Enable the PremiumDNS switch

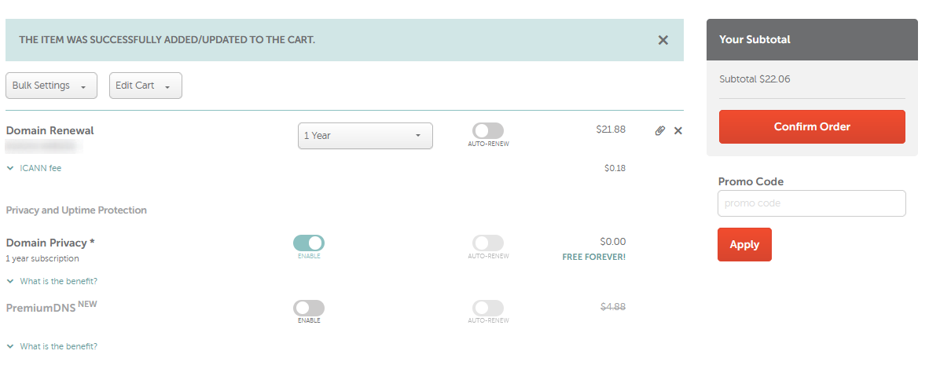pyautogui.click(x=309, y=308)
